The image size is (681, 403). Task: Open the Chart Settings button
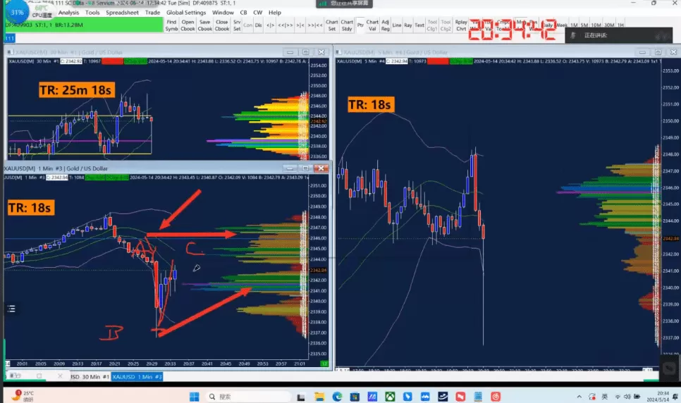[x=331, y=25]
